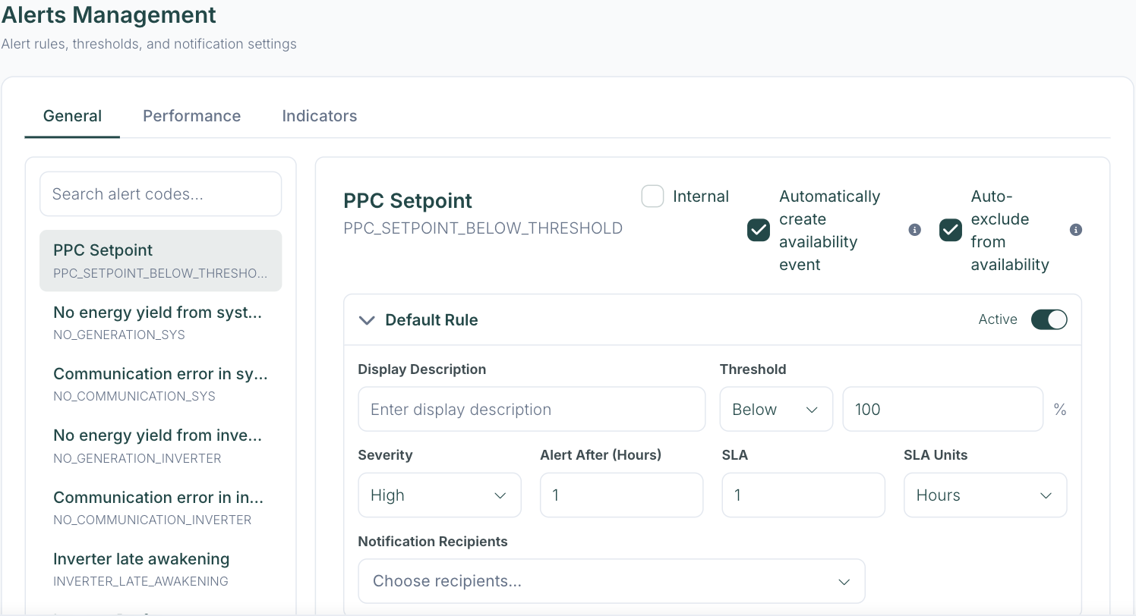Uncheck Automatically create availability event

(x=759, y=230)
